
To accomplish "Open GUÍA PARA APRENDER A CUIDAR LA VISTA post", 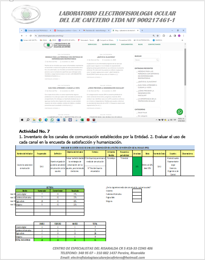I will pyautogui.click(x=64, y=88).
